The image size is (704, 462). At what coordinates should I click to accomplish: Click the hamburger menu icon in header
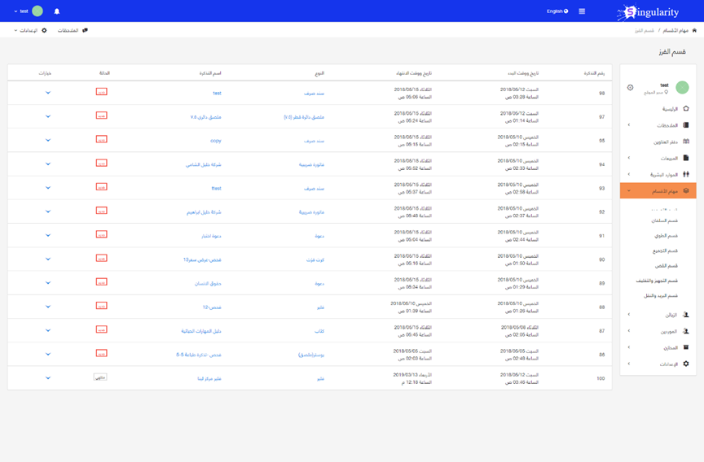(x=582, y=11)
